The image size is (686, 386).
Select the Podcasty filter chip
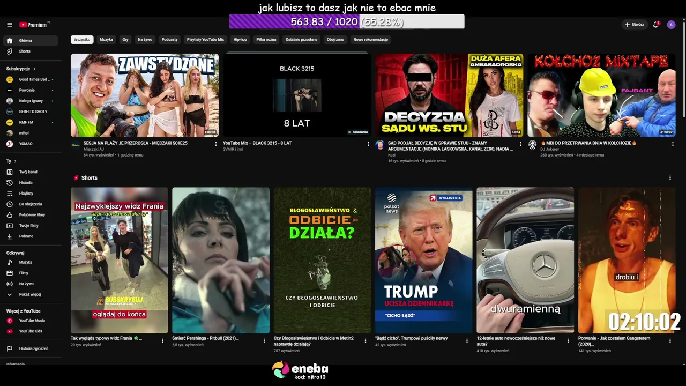pos(169,40)
